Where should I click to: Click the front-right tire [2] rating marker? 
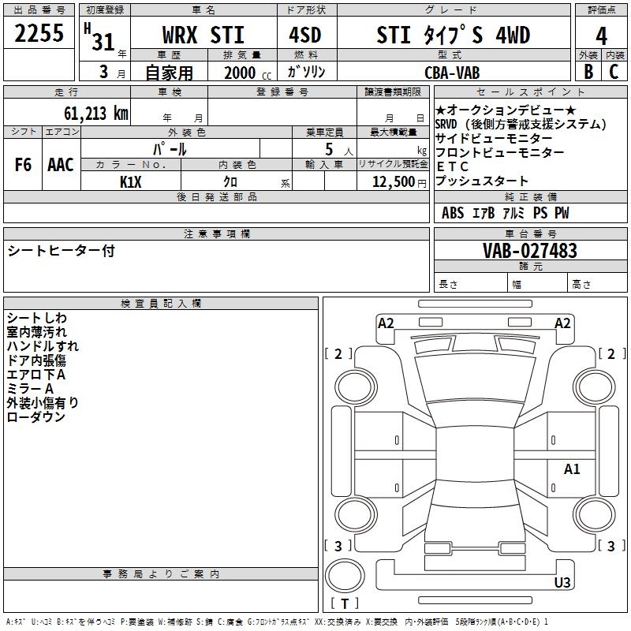[x=610, y=354]
